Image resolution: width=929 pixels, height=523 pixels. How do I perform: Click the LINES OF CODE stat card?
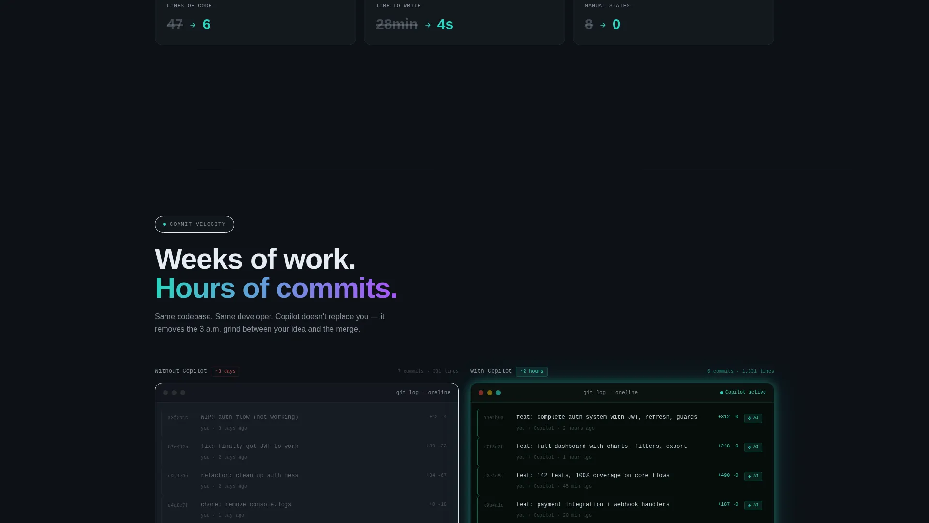255,22
